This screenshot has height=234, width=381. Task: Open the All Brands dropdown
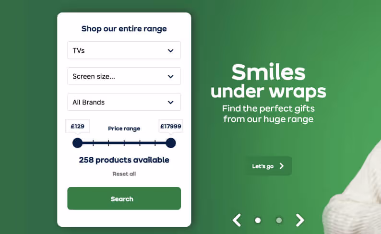[124, 102]
